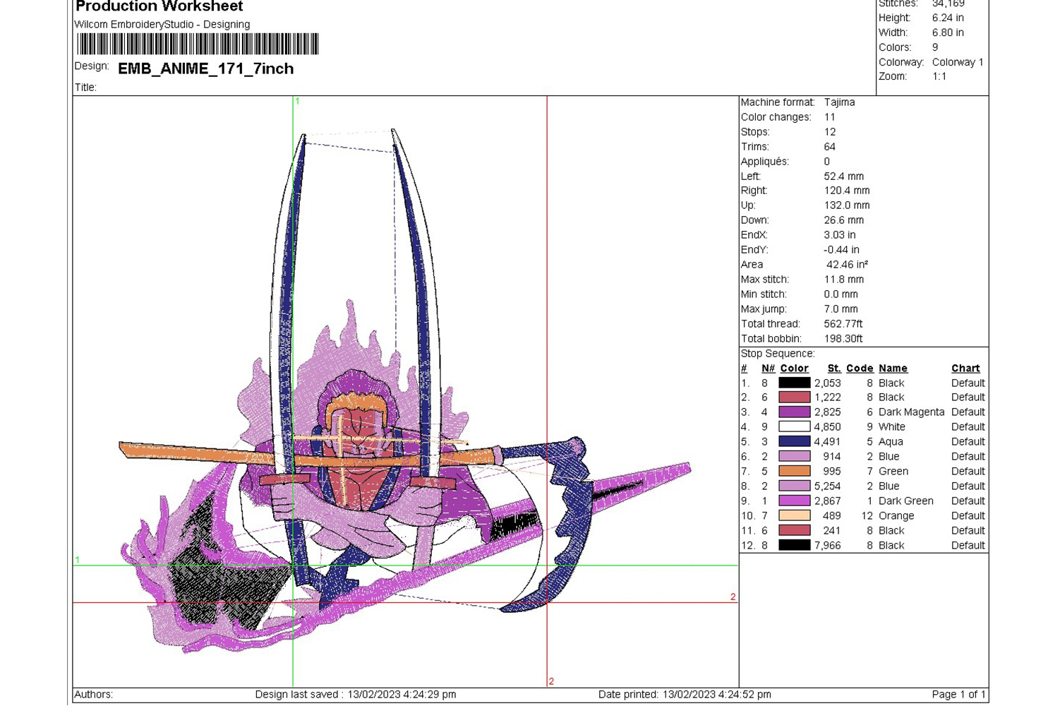Viewport: 1060px width, 706px height.
Task: Click the Color column header
Action: (794, 369)
